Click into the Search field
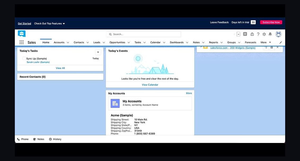300x161 pixels. 143,34
